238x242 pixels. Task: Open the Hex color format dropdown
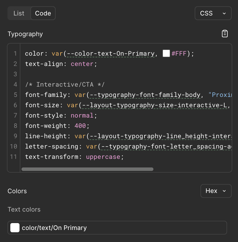click(216, 191)
